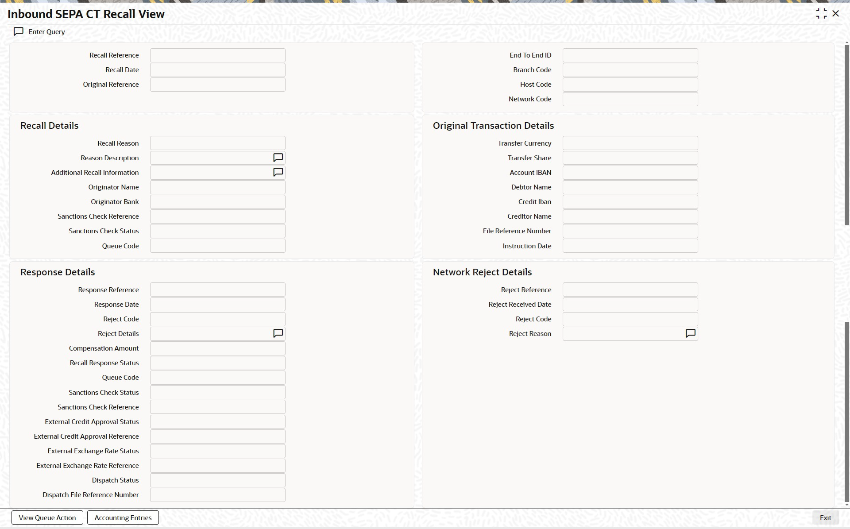Click the scrollbar down arrow
Viewport: 850px width, 529px height.
[x=847, y=505]
